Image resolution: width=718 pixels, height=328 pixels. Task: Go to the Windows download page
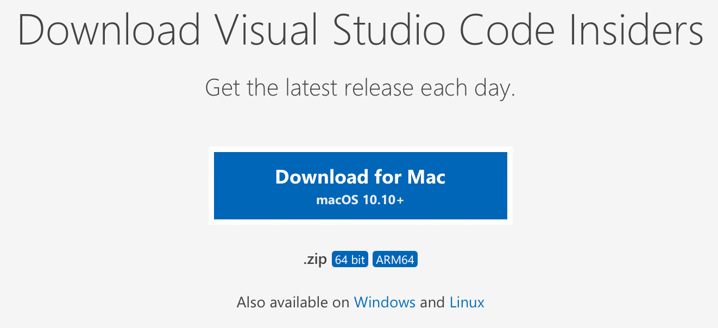(385, 302)
